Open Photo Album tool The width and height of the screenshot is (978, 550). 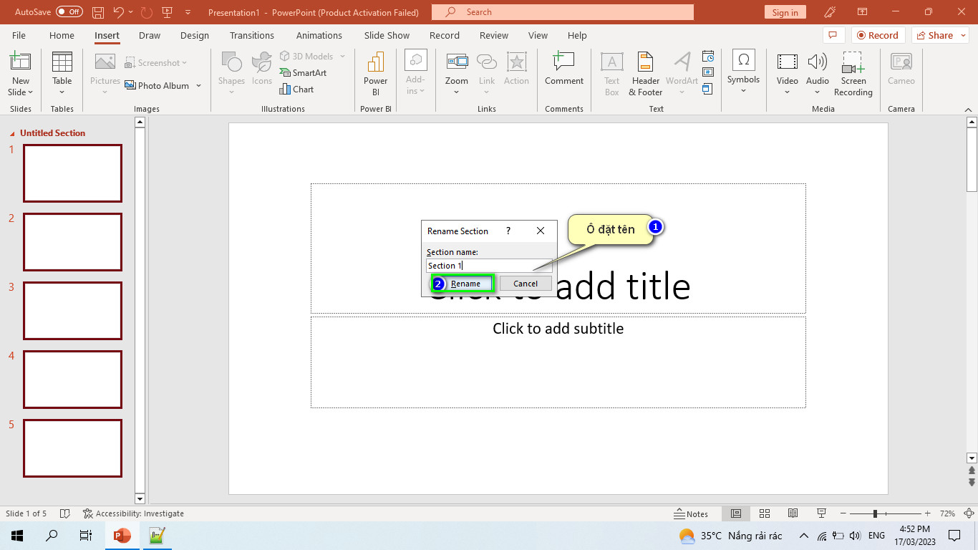point(158,85)
